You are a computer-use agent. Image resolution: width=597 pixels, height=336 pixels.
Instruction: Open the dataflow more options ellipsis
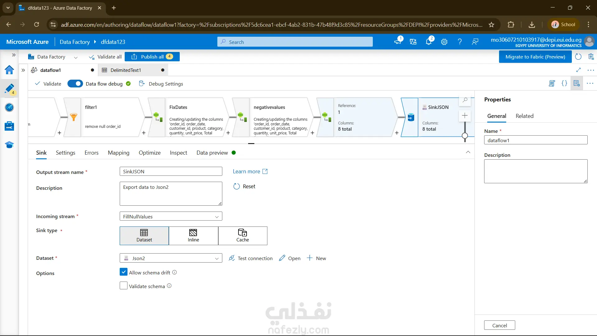click(x=590, y=83)
